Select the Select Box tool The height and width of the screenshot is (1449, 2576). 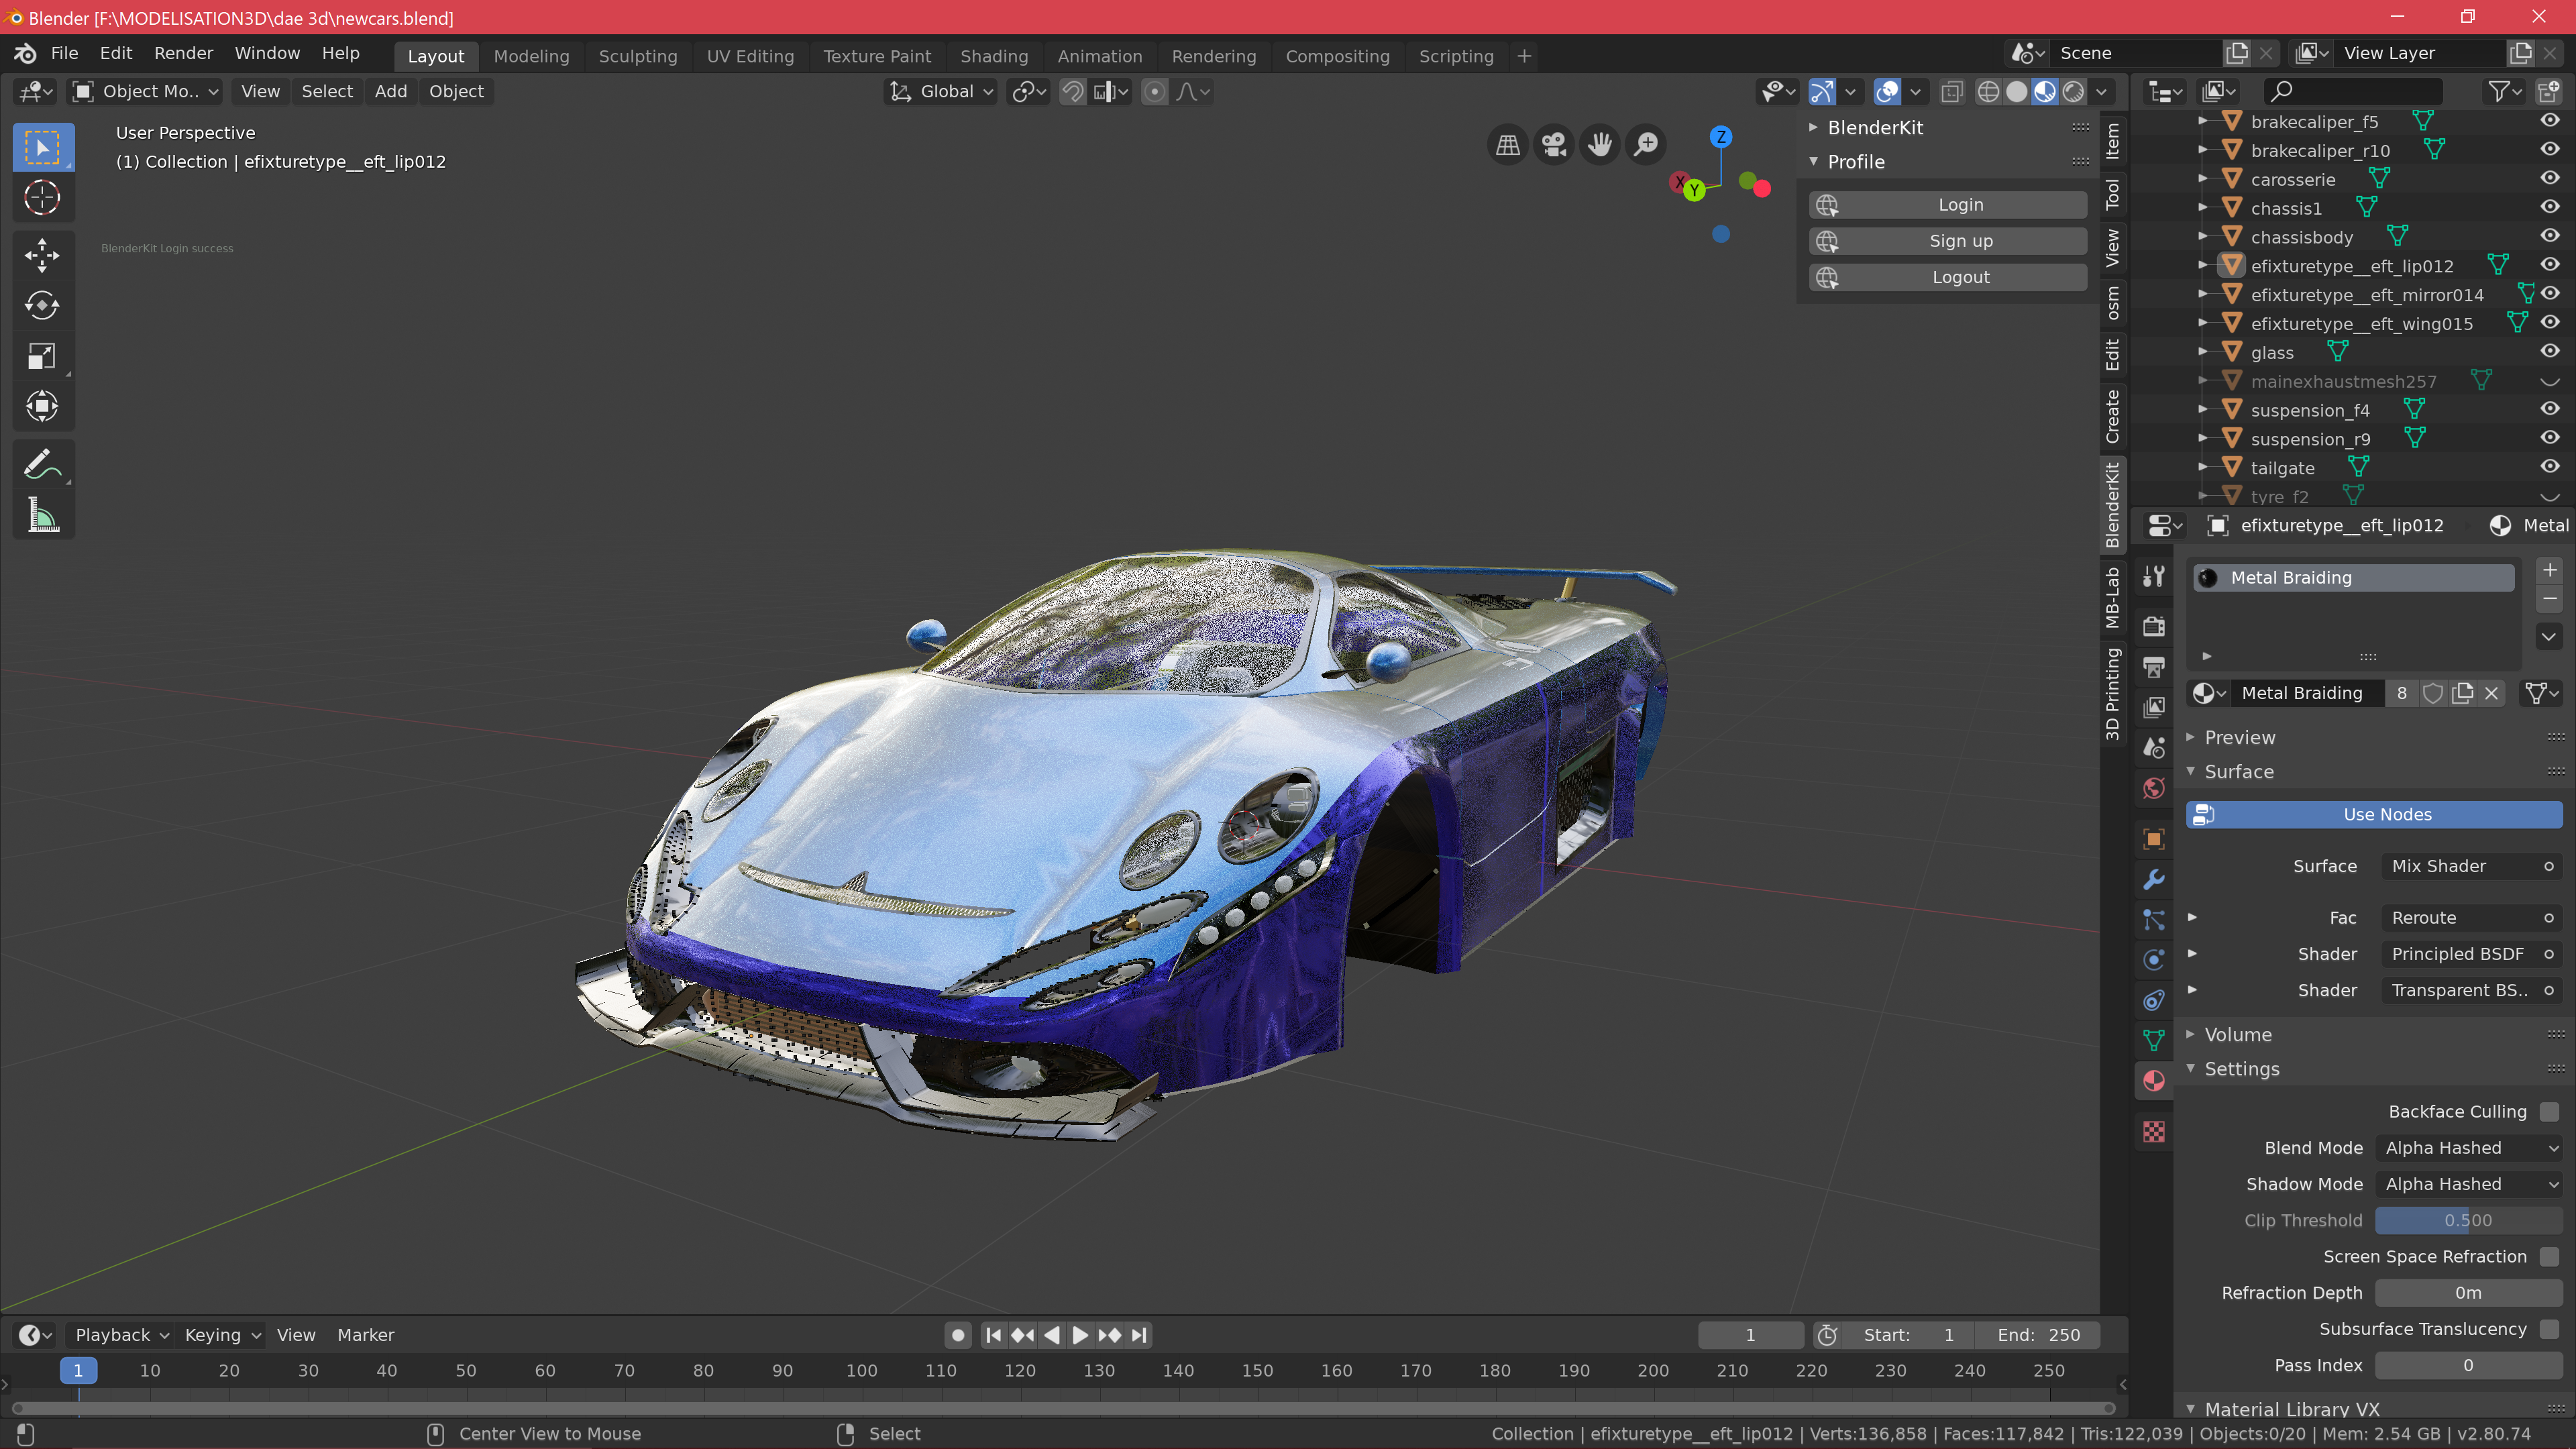[x=42, y=147]
